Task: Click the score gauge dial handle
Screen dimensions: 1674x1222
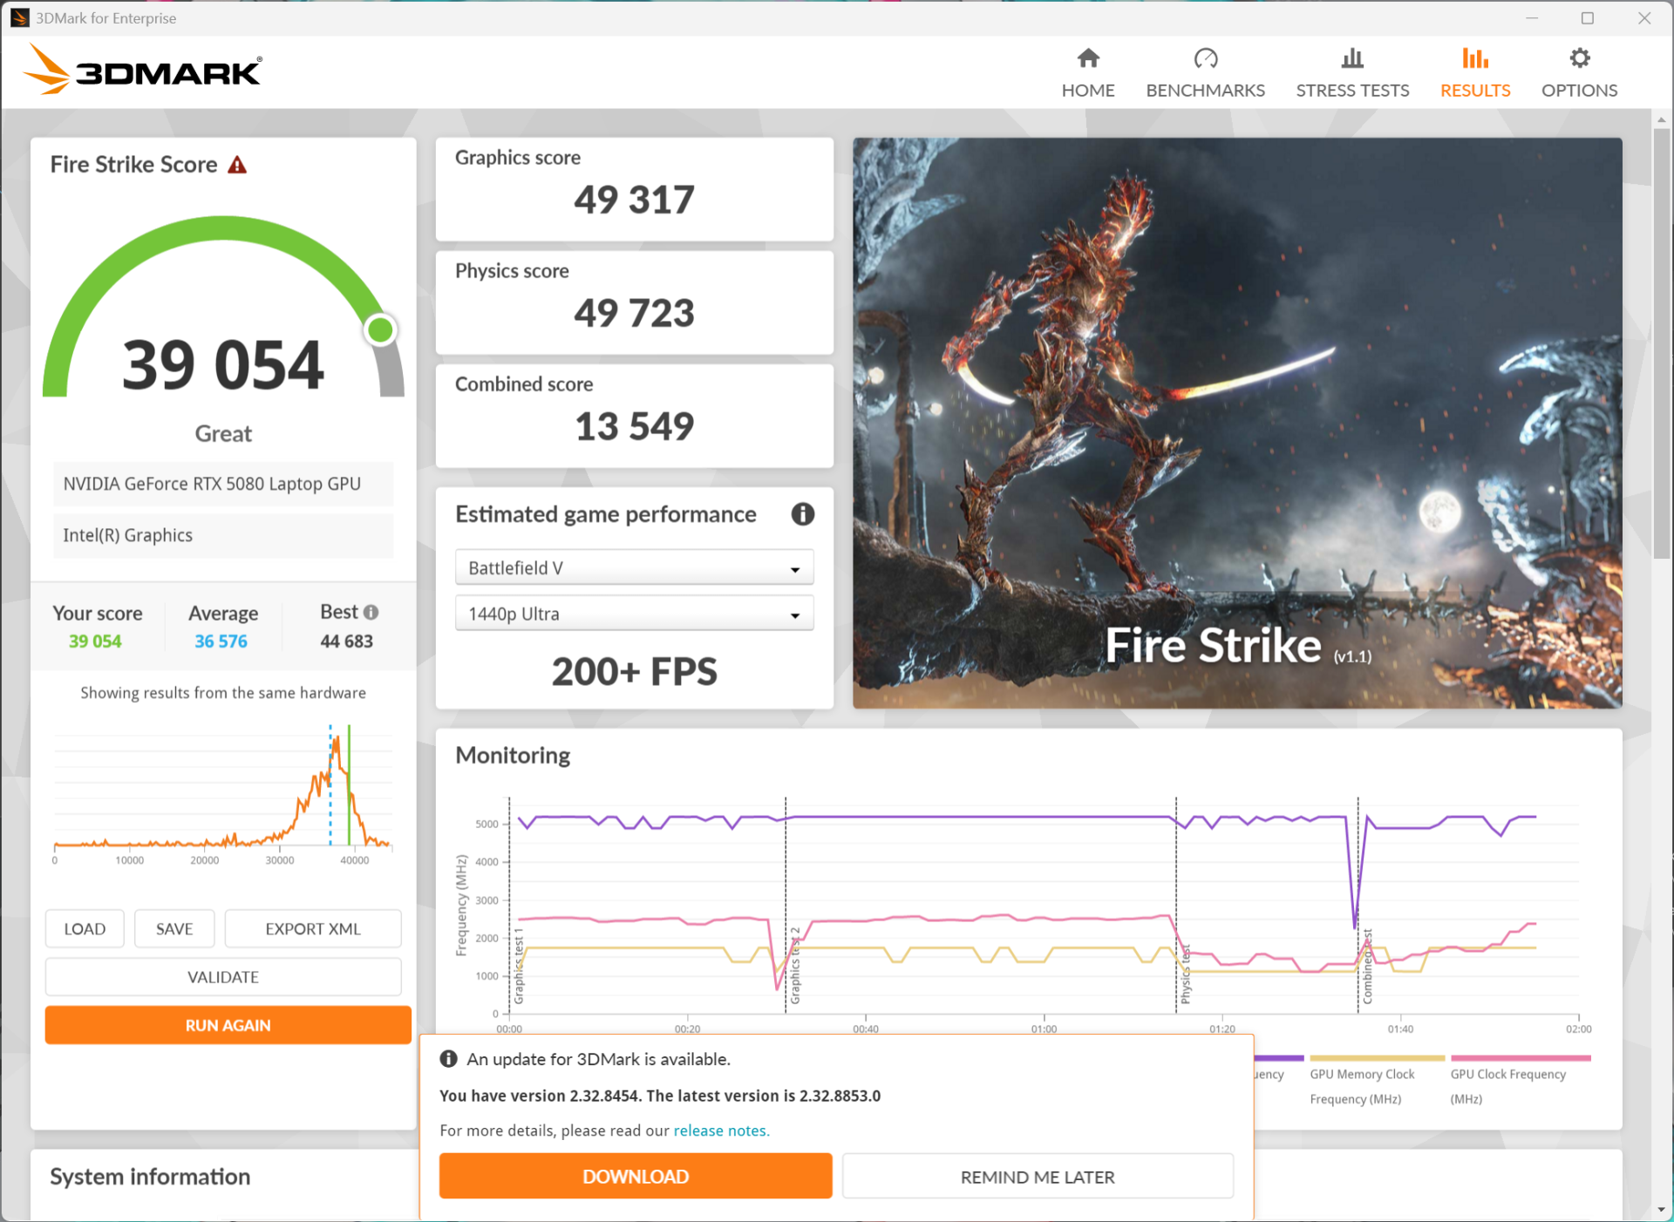Action: [x=380, y=329]
